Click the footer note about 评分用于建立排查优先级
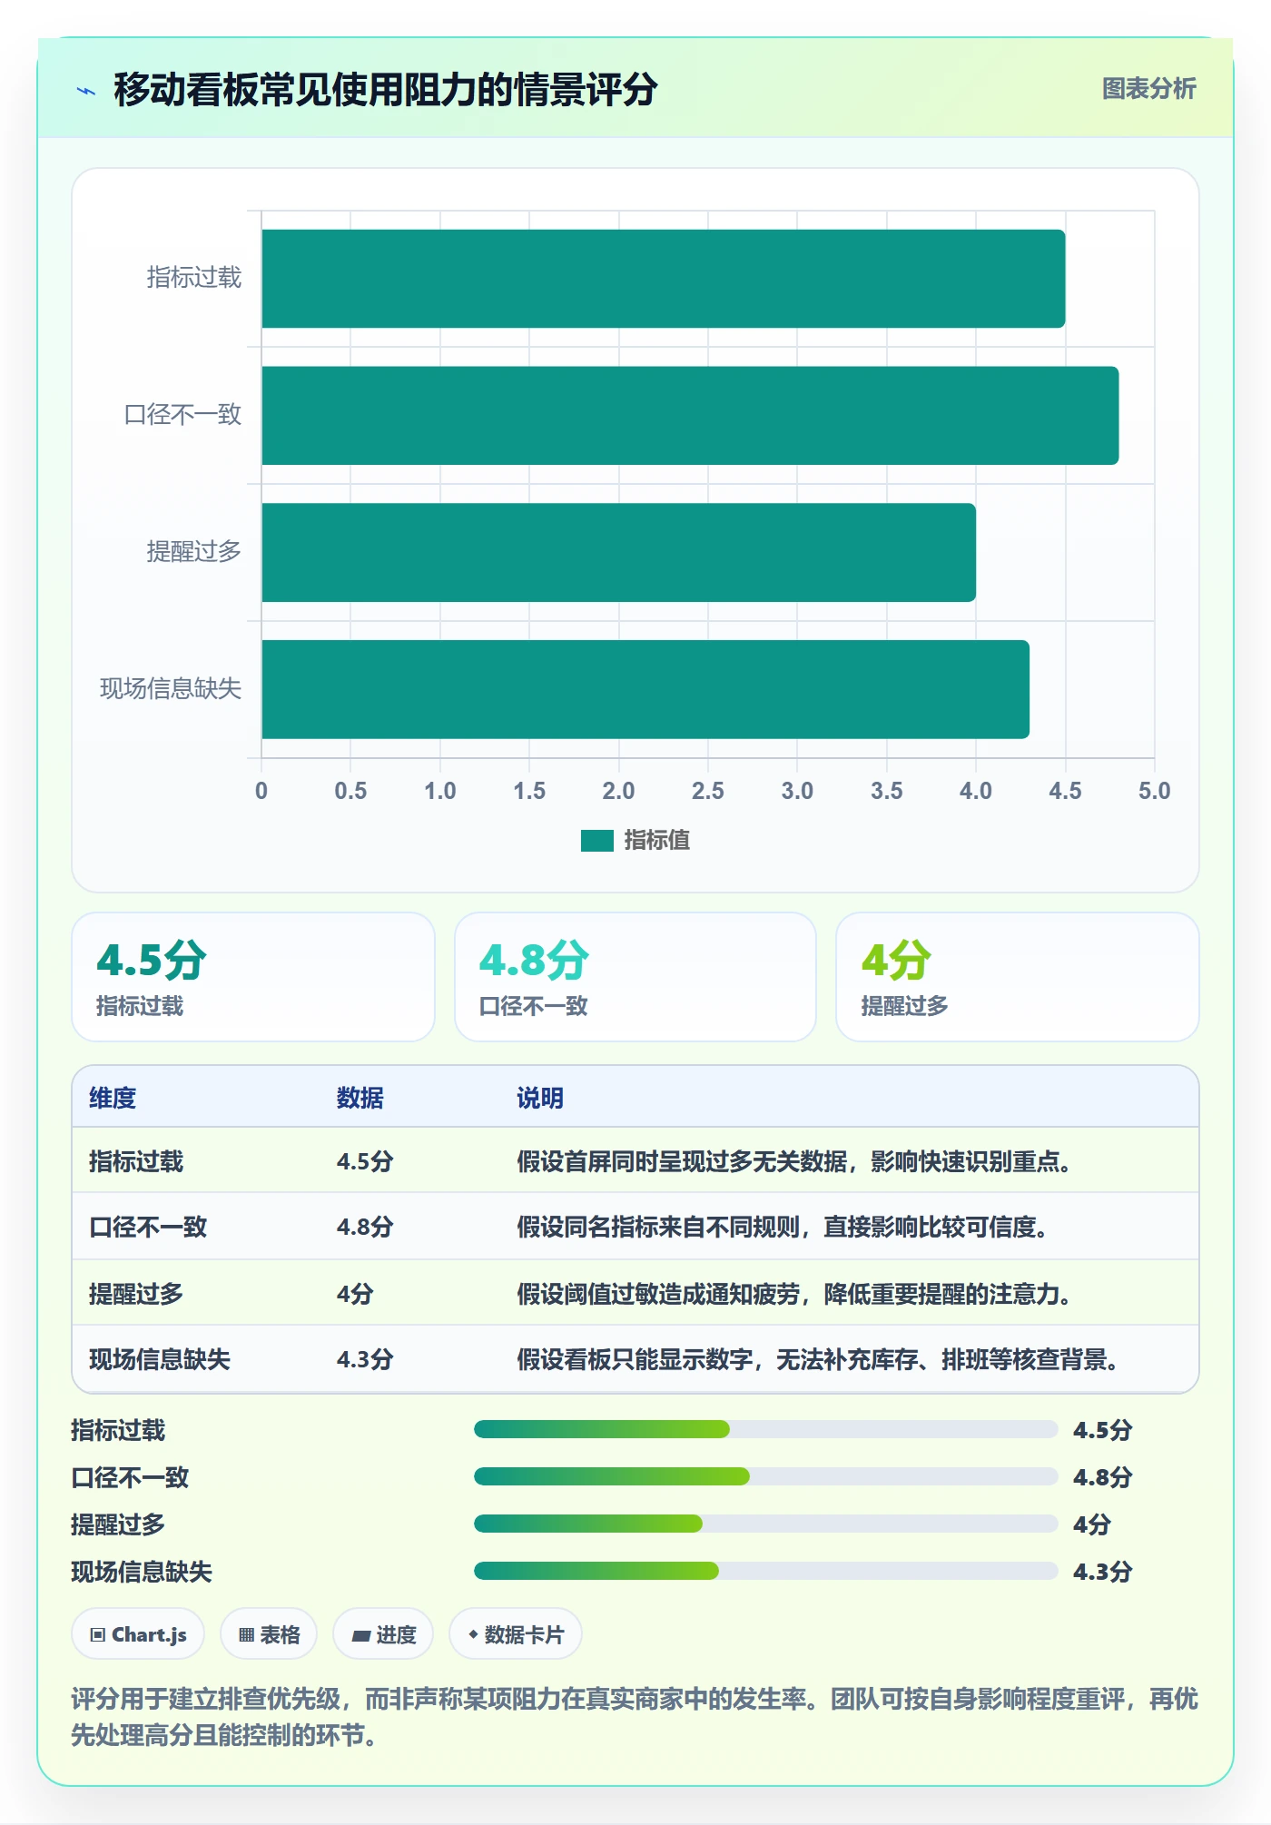Viewport: 1271px width, 1825px height. pos(635,1718)
